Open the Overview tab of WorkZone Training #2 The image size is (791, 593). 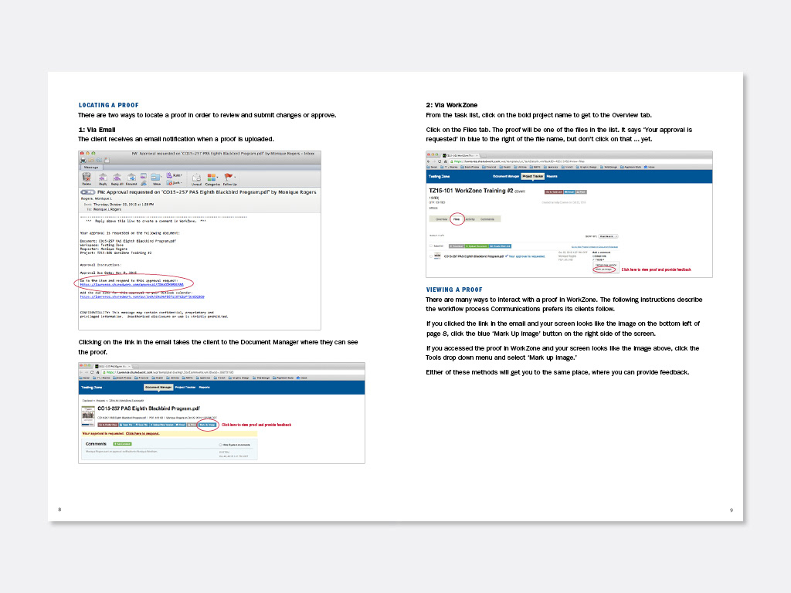tap(441, 219)
